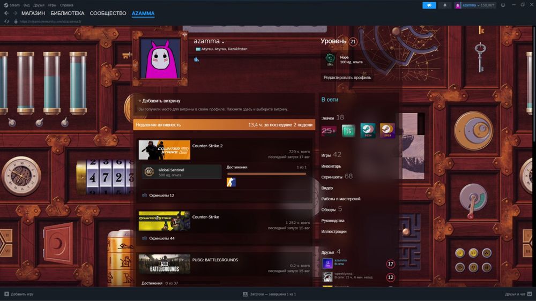The image size is (536, 301).
Task: Click the Достижения link under Counter-Strike 2
Action: click(237, 168)
